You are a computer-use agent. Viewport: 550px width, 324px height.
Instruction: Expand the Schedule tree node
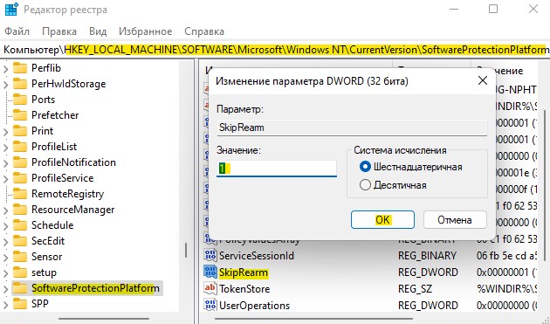pos(5,225)
